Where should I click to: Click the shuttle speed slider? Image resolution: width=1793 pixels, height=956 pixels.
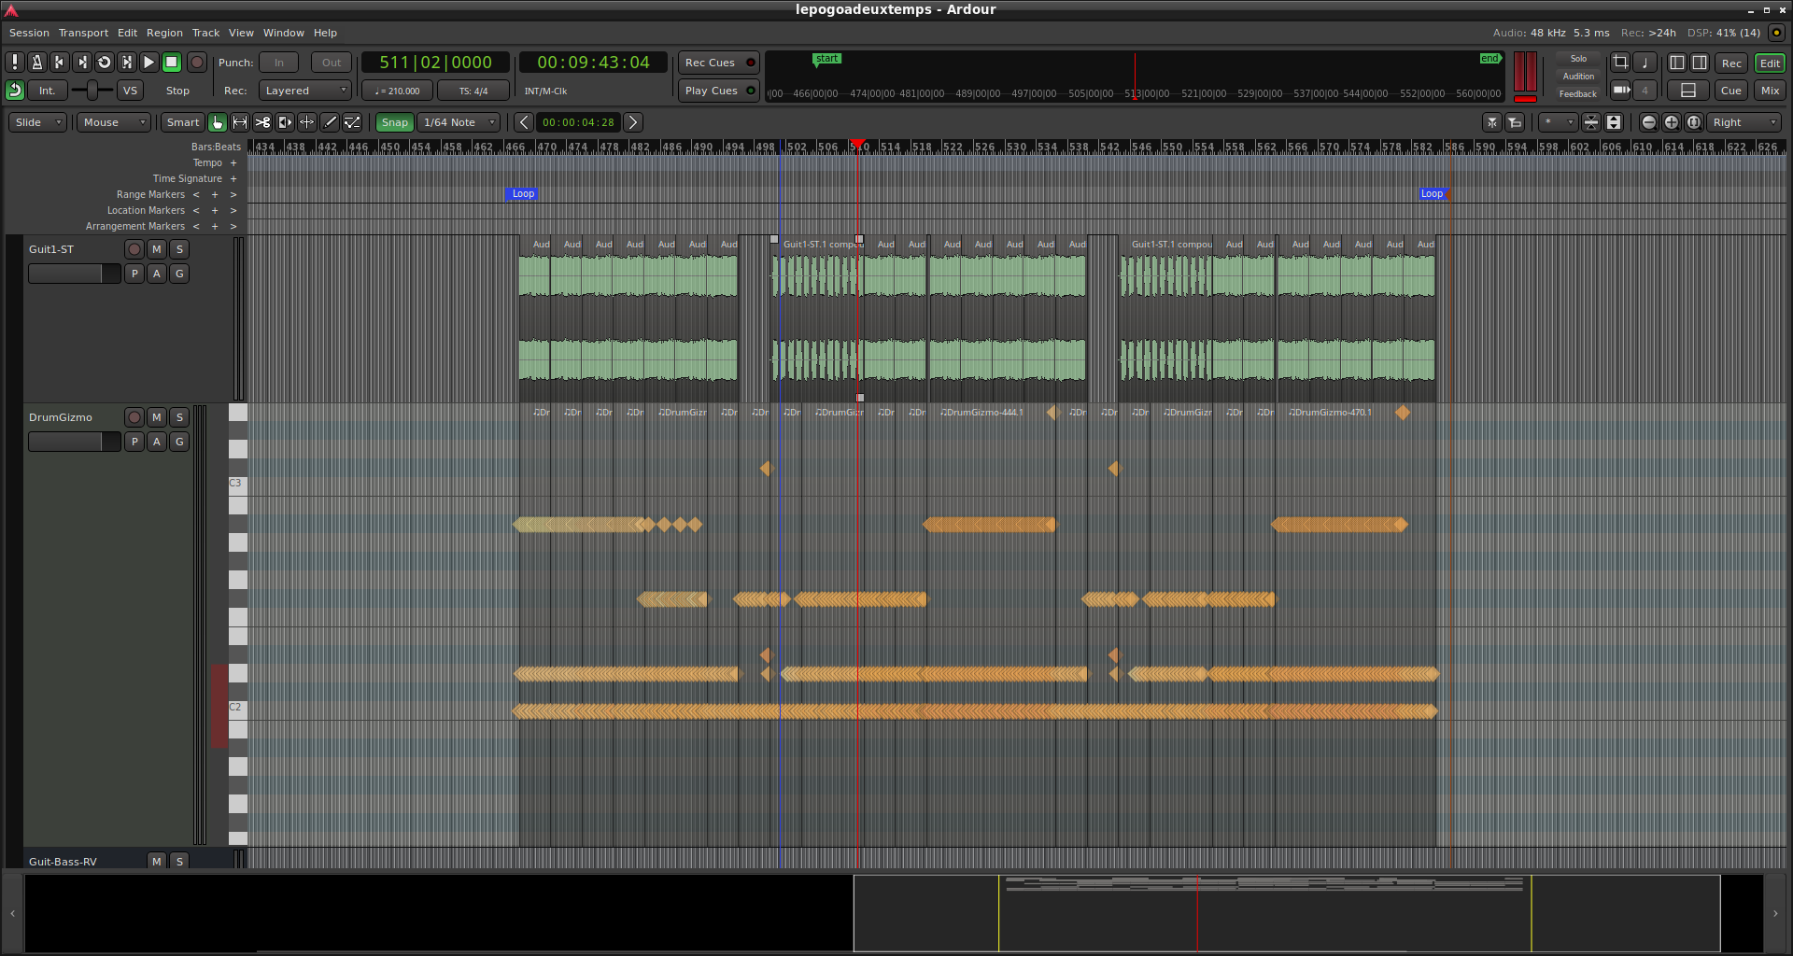92,91
